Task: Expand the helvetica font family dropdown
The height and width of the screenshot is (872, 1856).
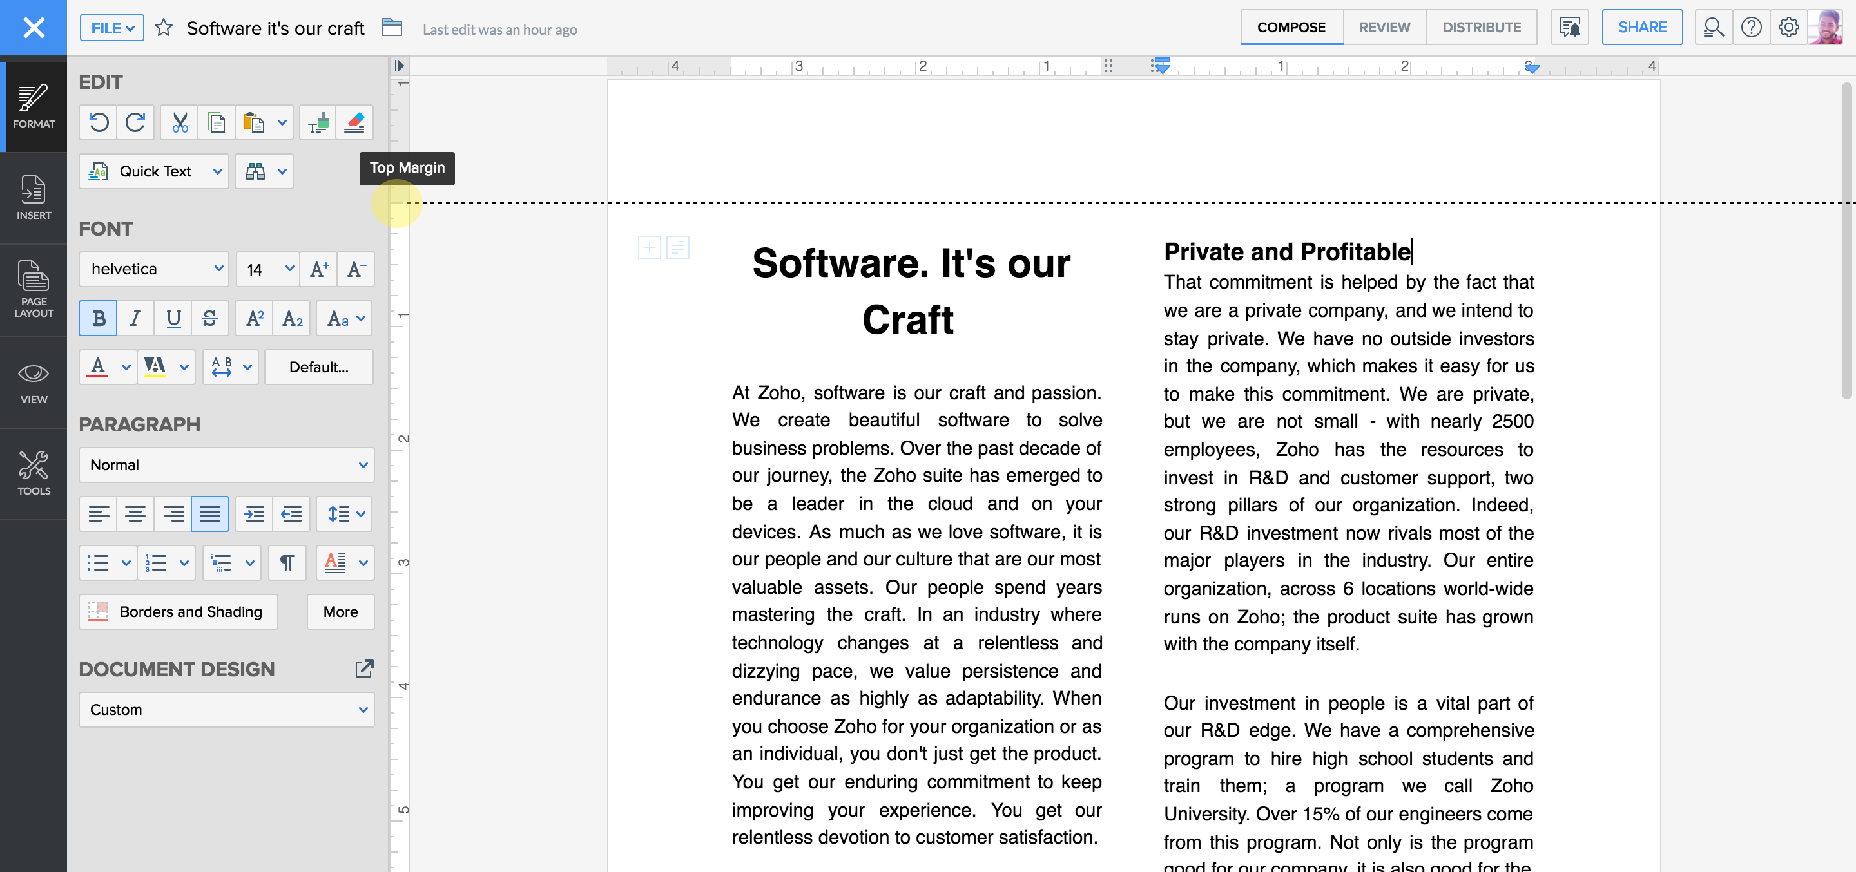Action: pyautogui.click(x=154, y=269)
